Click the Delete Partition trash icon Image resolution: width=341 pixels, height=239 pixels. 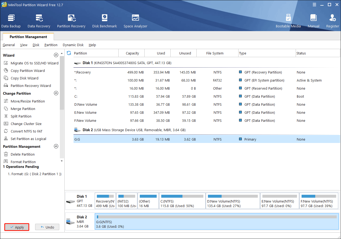pyautogui.click(x=6, y=154)
